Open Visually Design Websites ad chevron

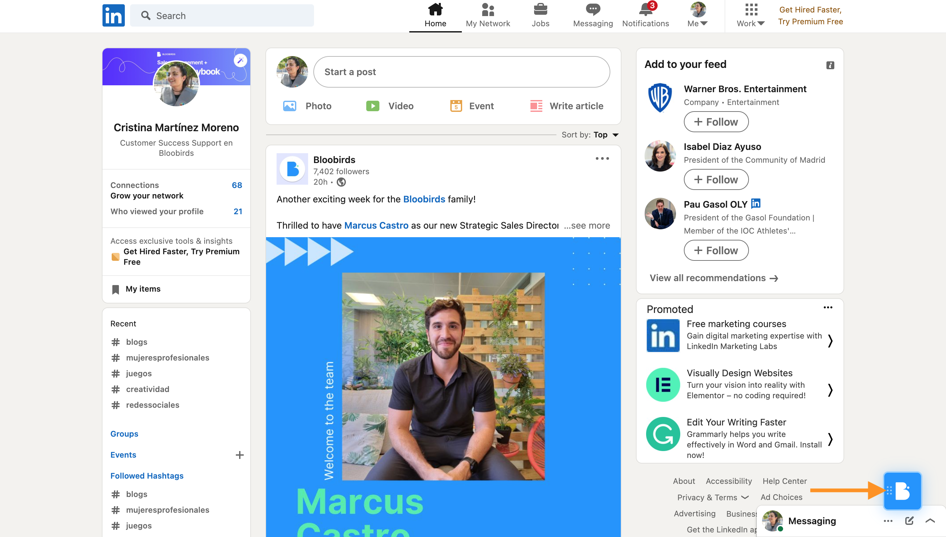(830, 390)
